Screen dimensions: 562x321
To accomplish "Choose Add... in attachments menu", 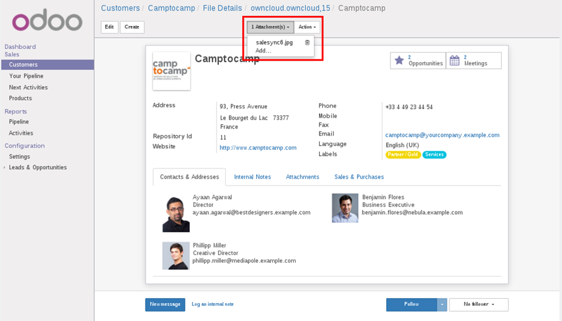I will [263, 51].
